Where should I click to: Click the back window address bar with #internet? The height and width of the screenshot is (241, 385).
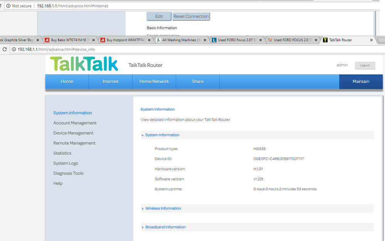[192, 6]
